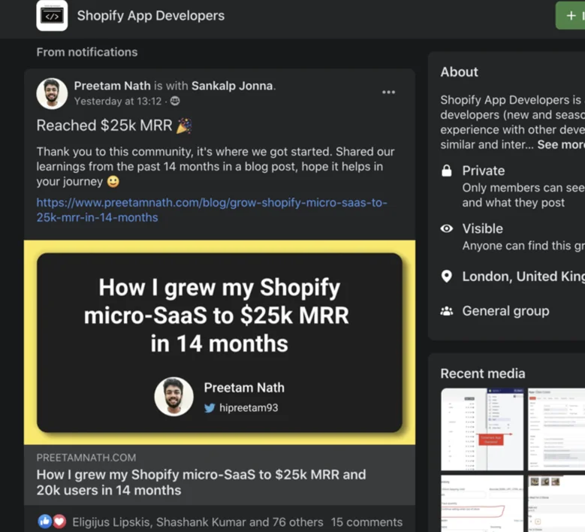This screenshot has width=585, height=532.
Task: Open Sankalp Jonna's profile link
Action: tap(232, 86)
